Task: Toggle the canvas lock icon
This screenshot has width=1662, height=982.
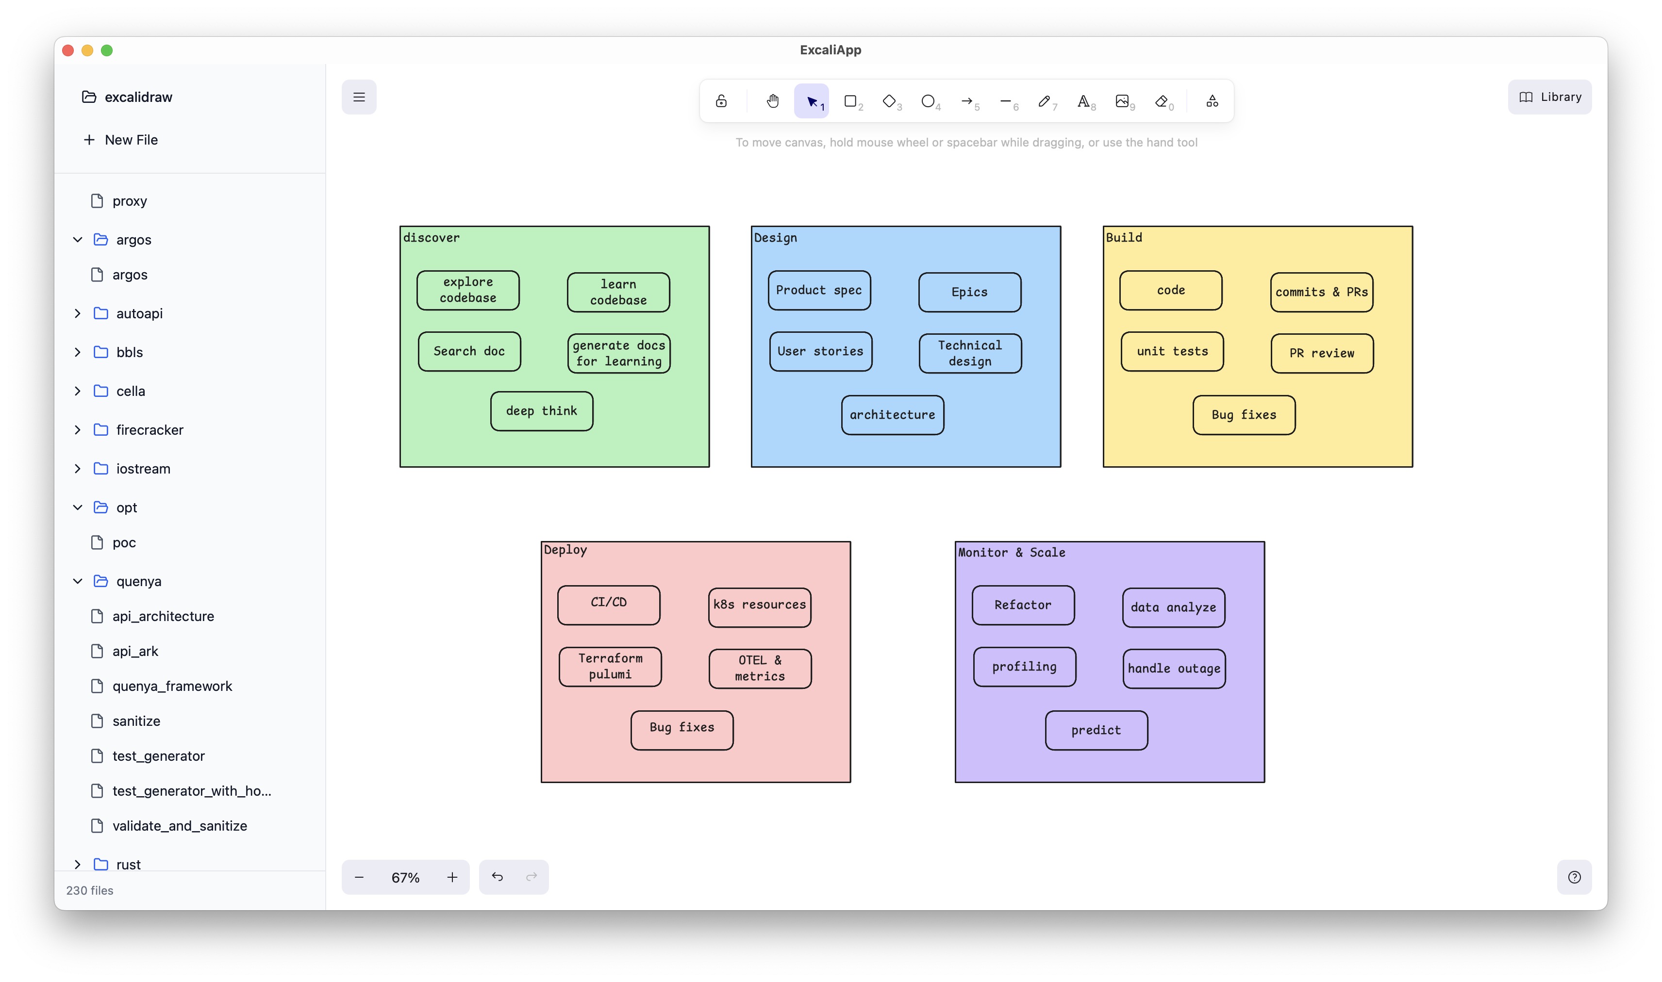Action: coord(721,101)
